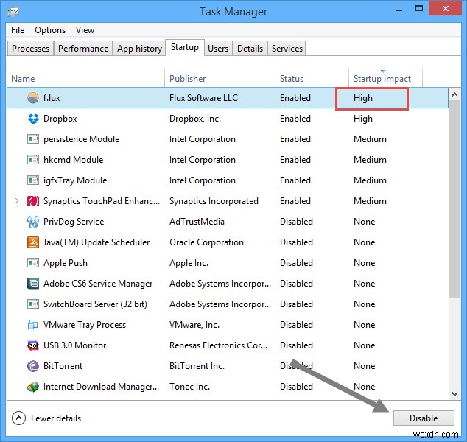Screen dimensions: 467x442
Task: Click the Dropbox icon in the list
Action: [33, 119]
